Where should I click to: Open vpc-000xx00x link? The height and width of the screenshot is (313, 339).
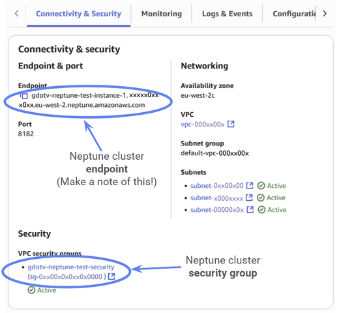pos(203,125)
